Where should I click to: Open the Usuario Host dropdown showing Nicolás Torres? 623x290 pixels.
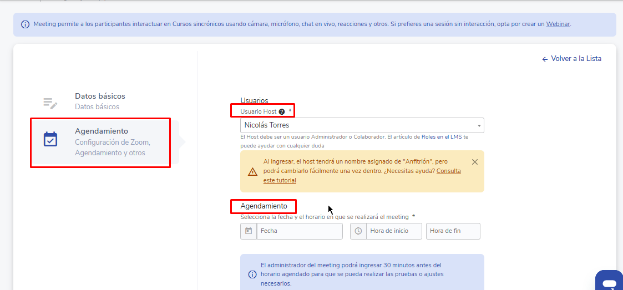(x=362, y=125)
